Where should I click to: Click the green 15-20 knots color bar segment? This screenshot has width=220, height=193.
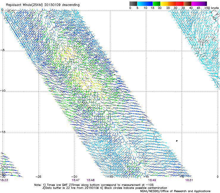pyautogui.click(x=156, y=4)
